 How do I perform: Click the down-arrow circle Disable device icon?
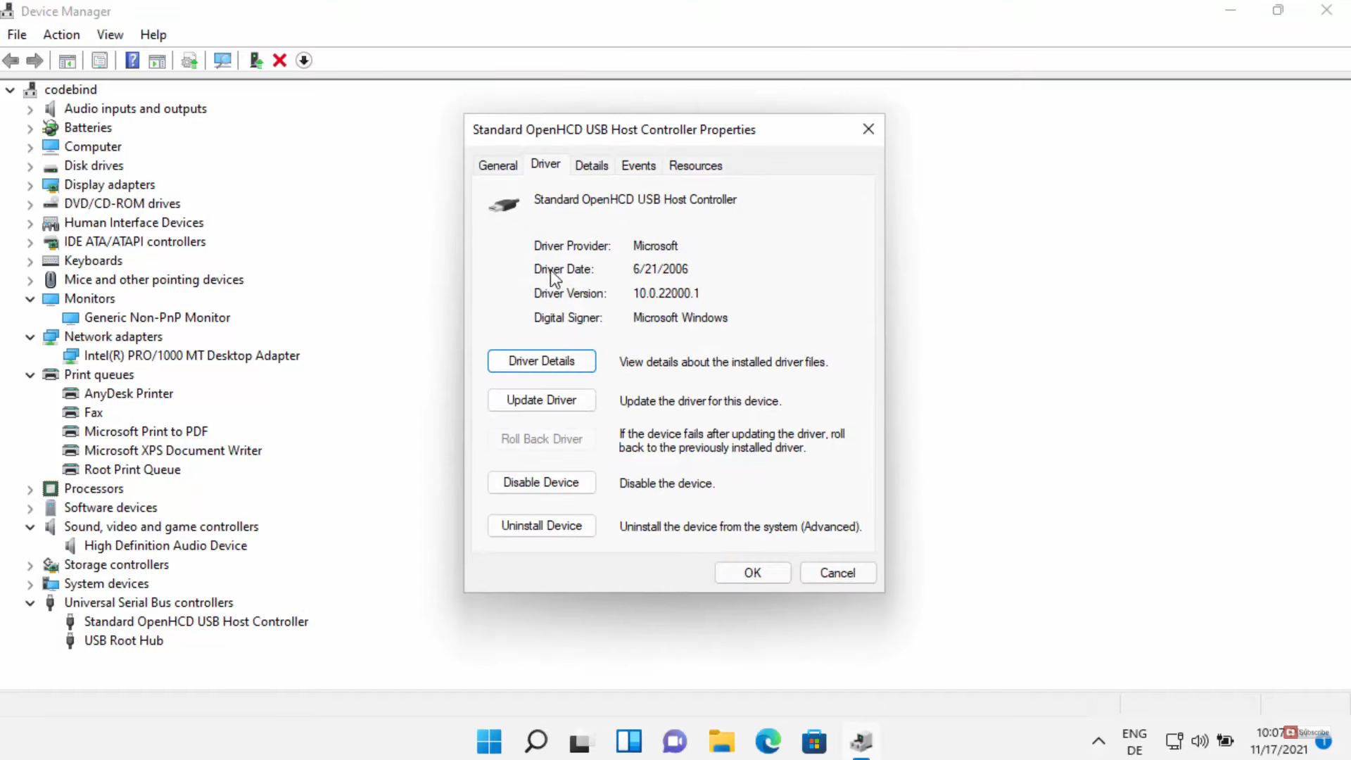pos(303,61)
